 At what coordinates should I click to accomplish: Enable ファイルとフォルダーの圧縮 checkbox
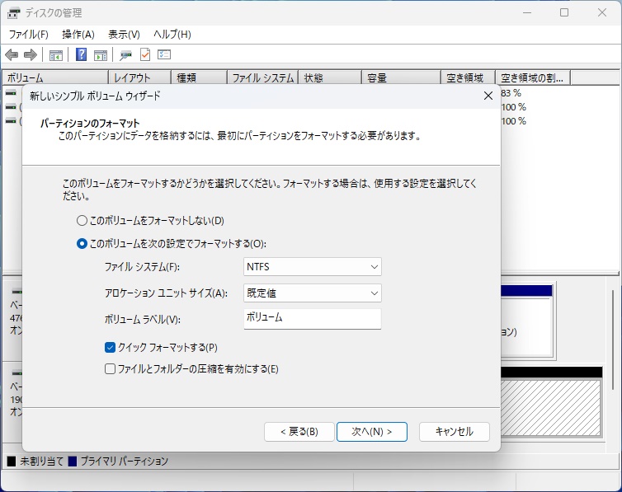(x=111, y=369)
